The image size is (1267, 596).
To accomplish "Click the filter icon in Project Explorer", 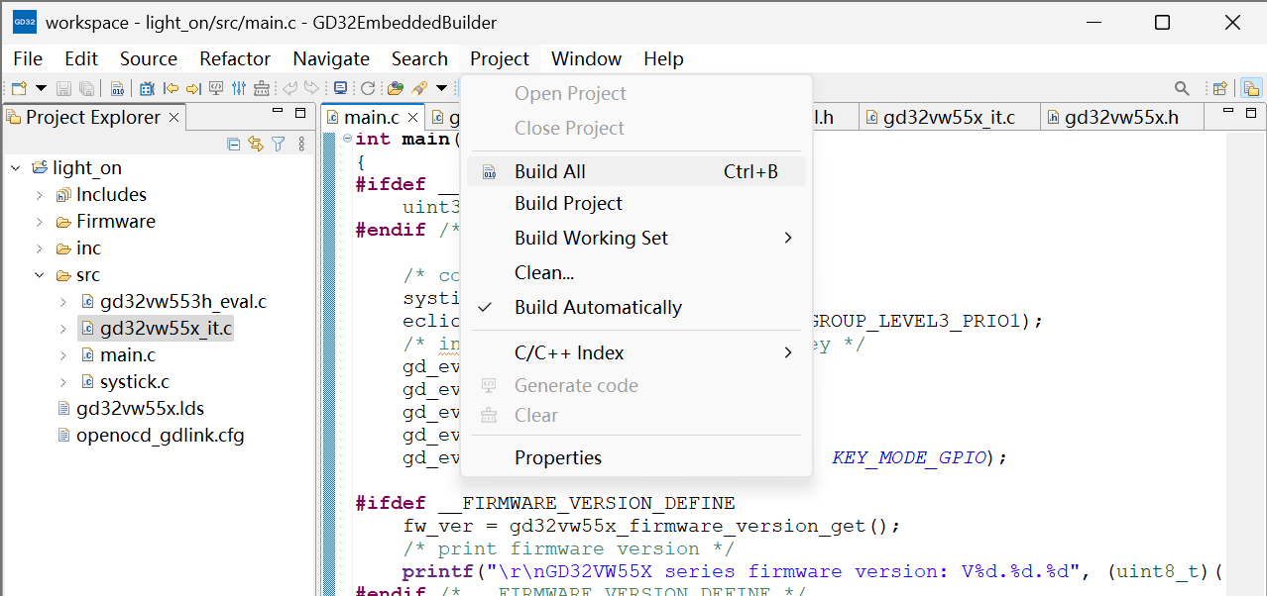I will (279, 144).
